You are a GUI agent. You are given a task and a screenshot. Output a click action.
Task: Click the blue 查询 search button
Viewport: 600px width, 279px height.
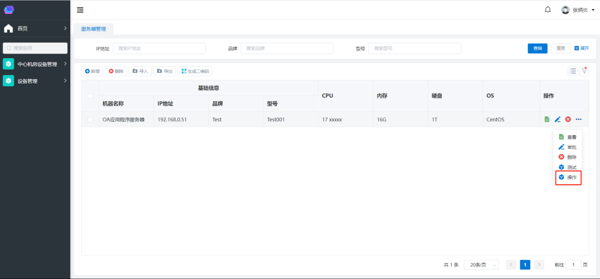pyautogui.click(x=538, y=49)
